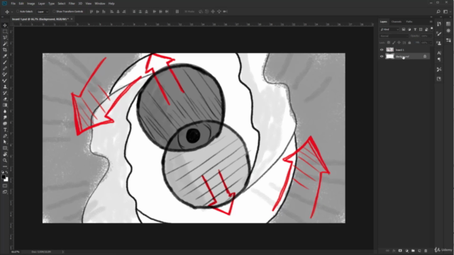Open the Window menu
The width and height of the screenshot is (454, 255).
100,4
